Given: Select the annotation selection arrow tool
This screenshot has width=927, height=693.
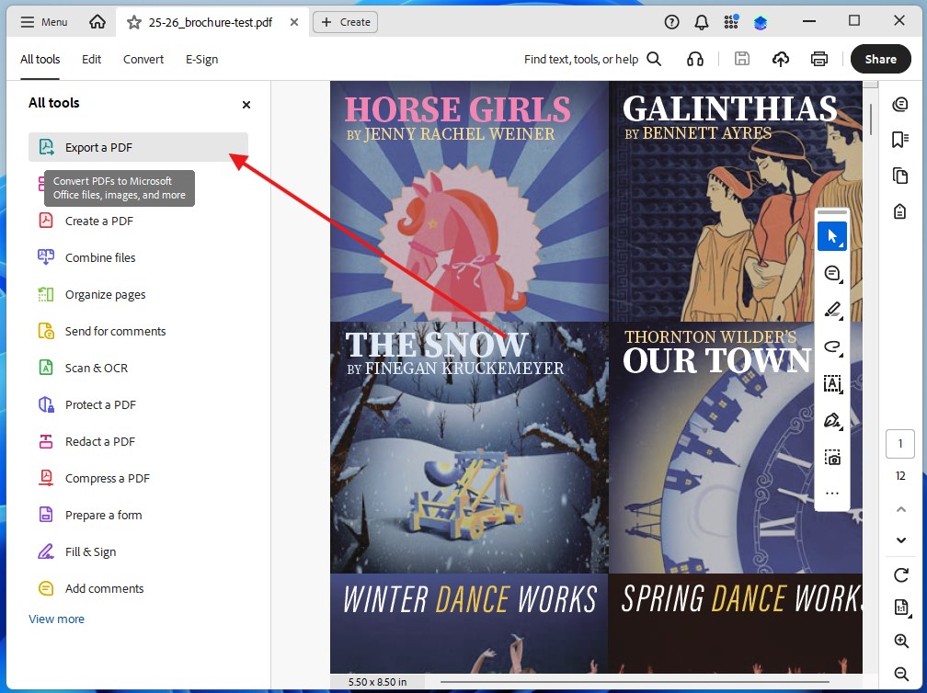Looking at the screenshot, I should coord(832,236).
